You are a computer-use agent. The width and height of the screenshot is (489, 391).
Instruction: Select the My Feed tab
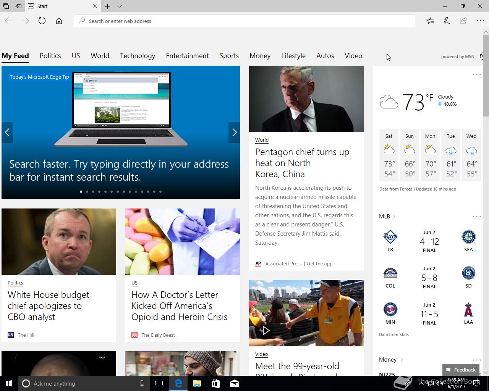(x=15, y=56)
